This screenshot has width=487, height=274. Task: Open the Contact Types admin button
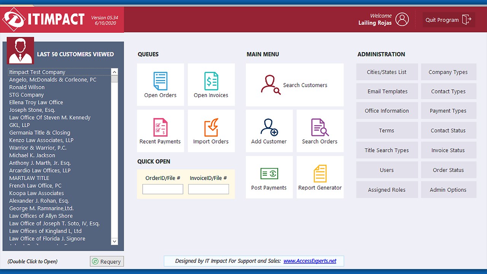pyautogui.click(x=448, y=91)
